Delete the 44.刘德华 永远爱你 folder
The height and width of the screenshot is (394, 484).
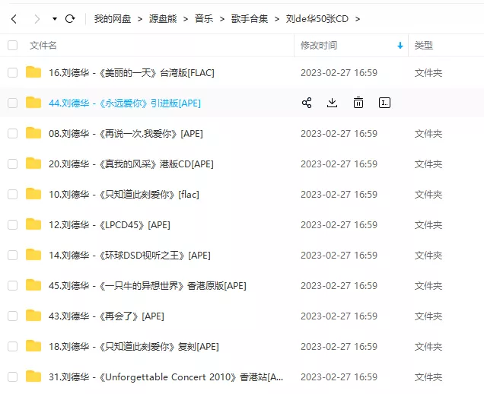tap(358, 103)
